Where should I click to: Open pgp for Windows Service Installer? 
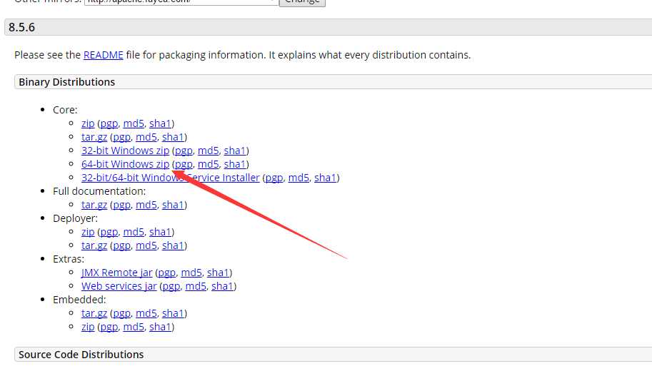(x=274, y=178)
